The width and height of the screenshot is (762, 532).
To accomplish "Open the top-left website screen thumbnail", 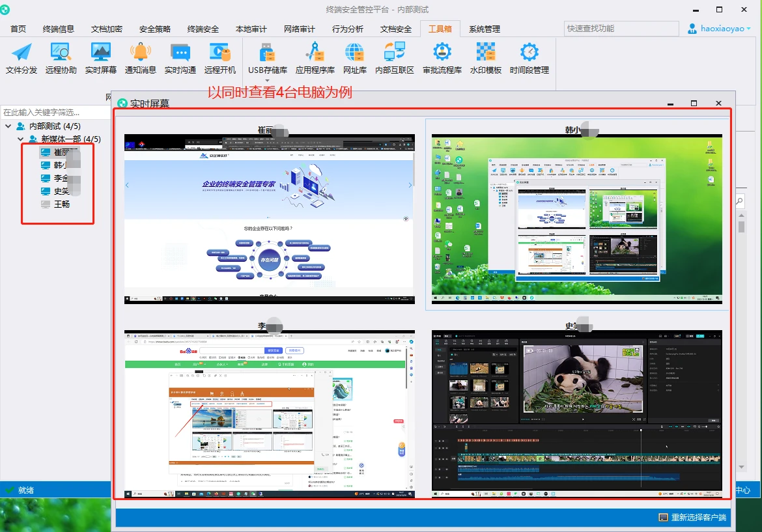I will click(x=269, y=219).
